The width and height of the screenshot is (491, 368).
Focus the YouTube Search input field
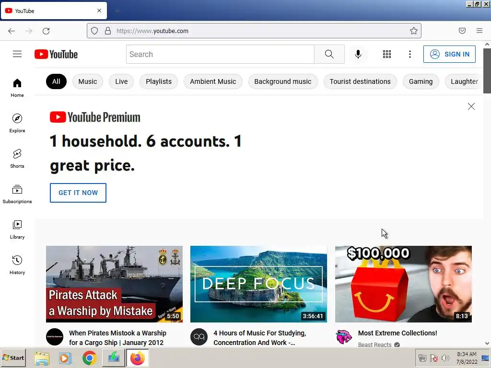(220, 54)
